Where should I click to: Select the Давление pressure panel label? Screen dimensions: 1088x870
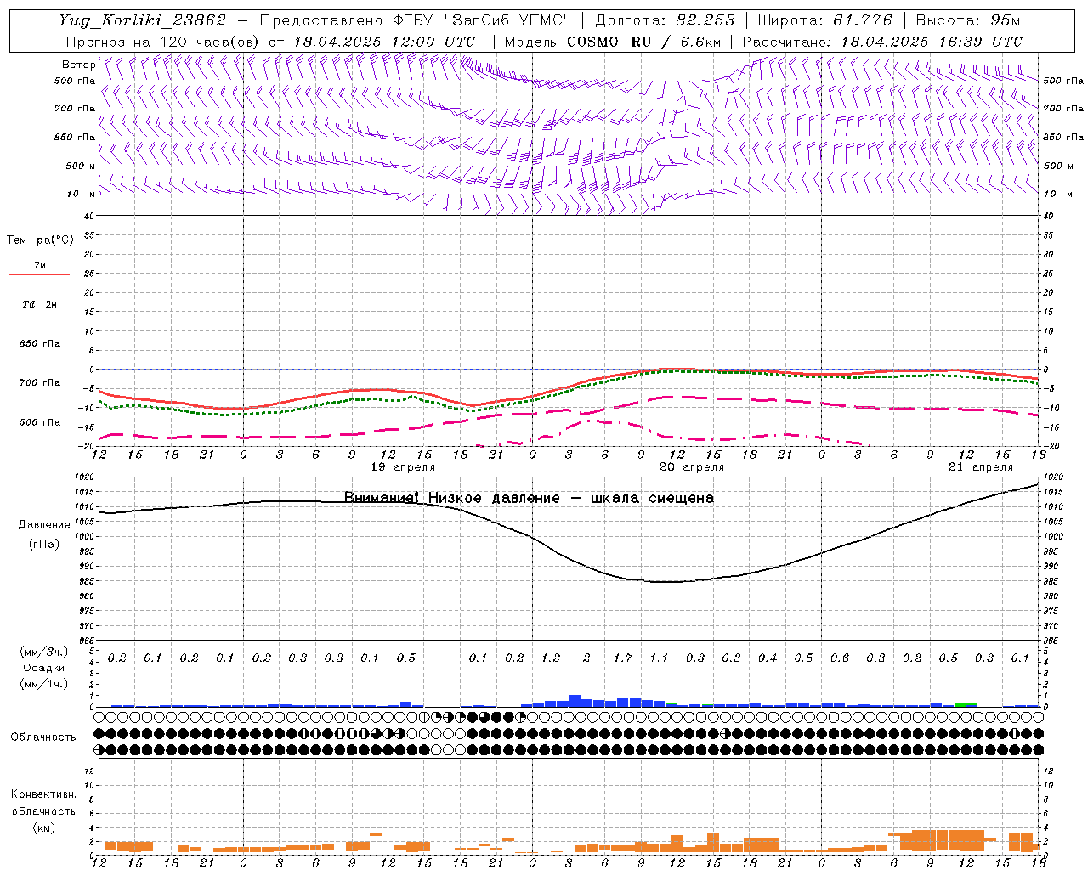click(x=44, y=525)
